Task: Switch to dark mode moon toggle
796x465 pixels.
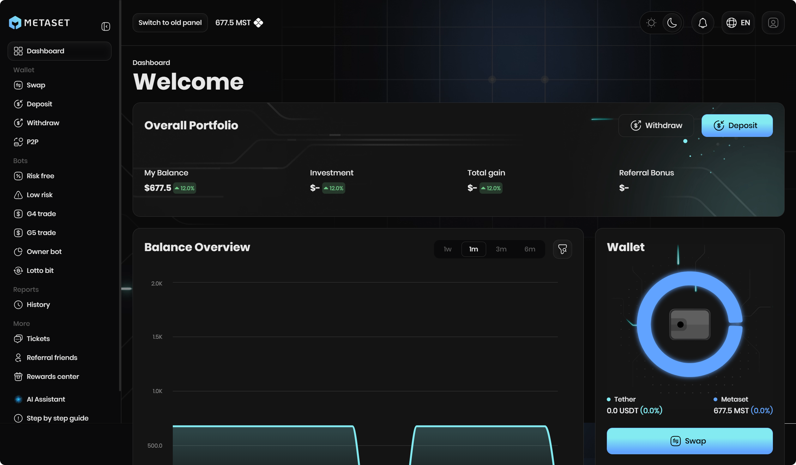Action: tap(672, 23)
